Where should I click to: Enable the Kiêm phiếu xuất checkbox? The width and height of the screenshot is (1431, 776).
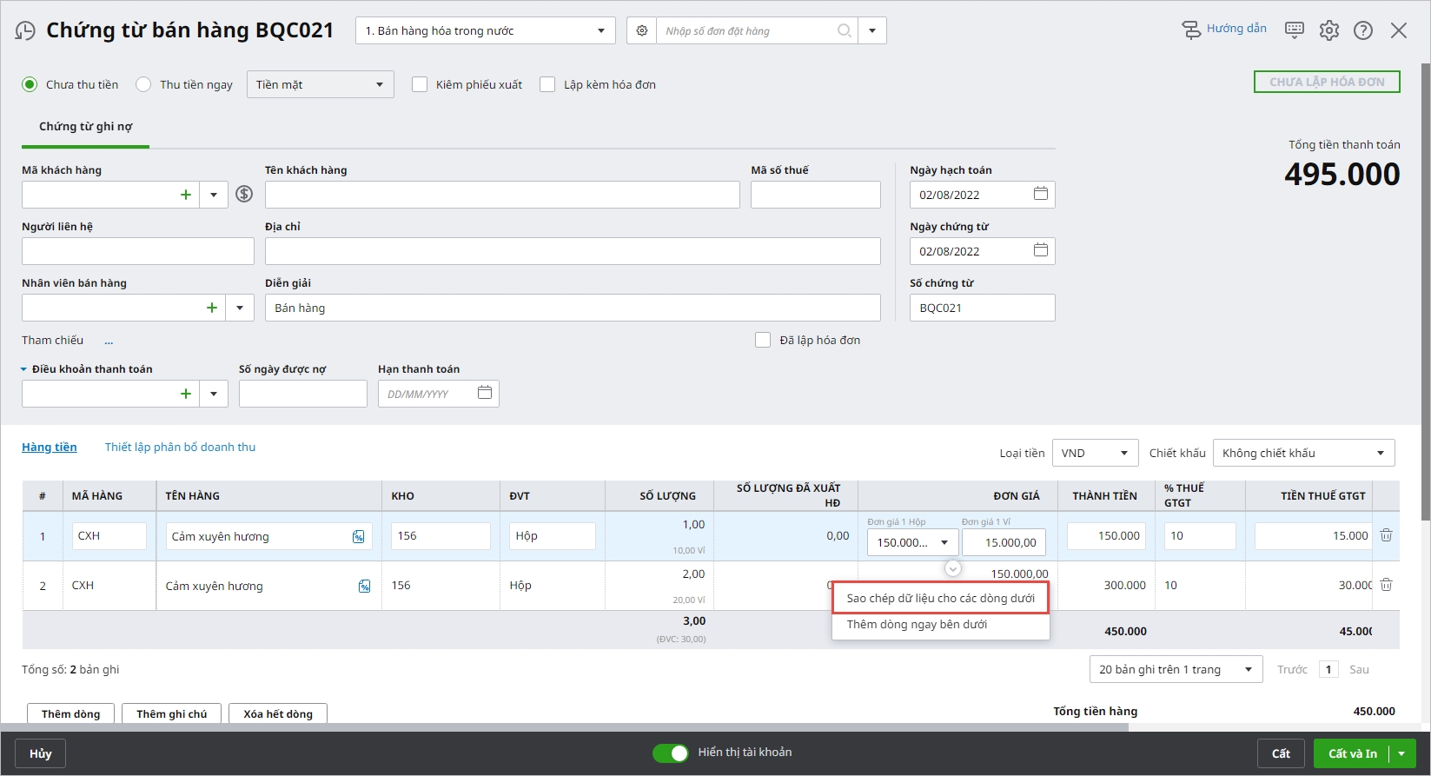pyautogui.click(x=420, y=84)
